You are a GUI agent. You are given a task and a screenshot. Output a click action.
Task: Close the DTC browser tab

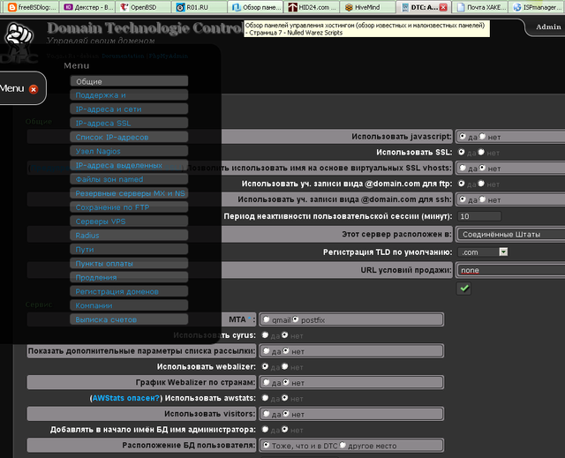443,7
